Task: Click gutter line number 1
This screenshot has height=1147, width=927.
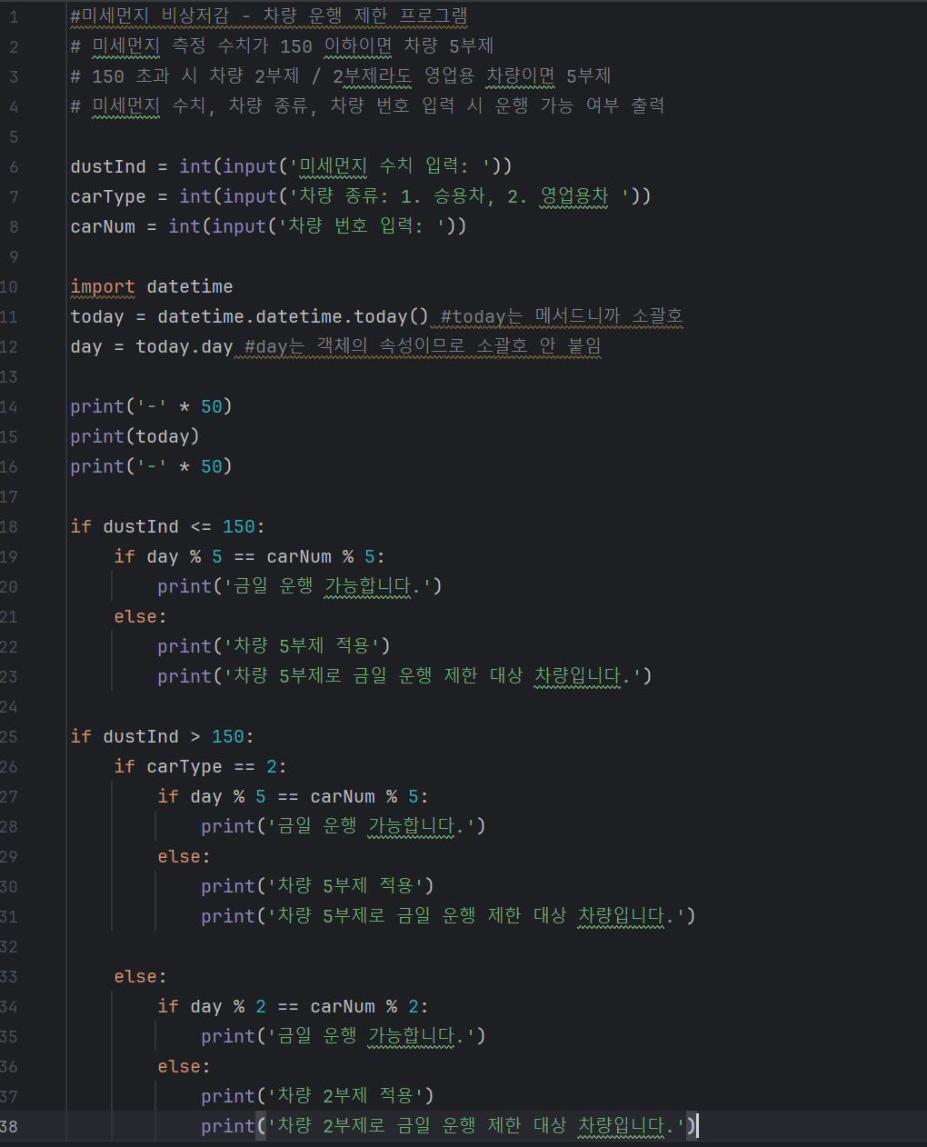Action: click(x=14, y=15)
